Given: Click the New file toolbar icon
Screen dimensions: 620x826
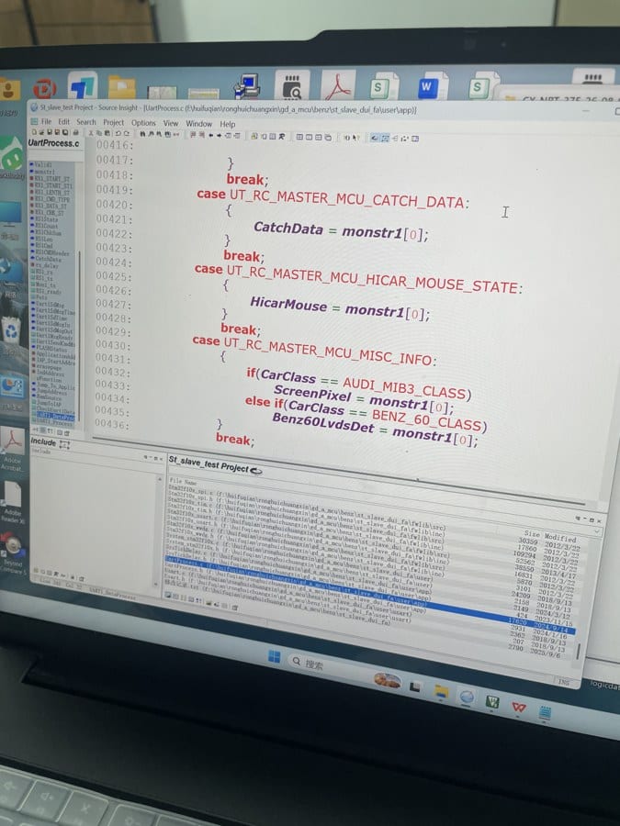Looking at the screenshot, I should coord(34,132).
